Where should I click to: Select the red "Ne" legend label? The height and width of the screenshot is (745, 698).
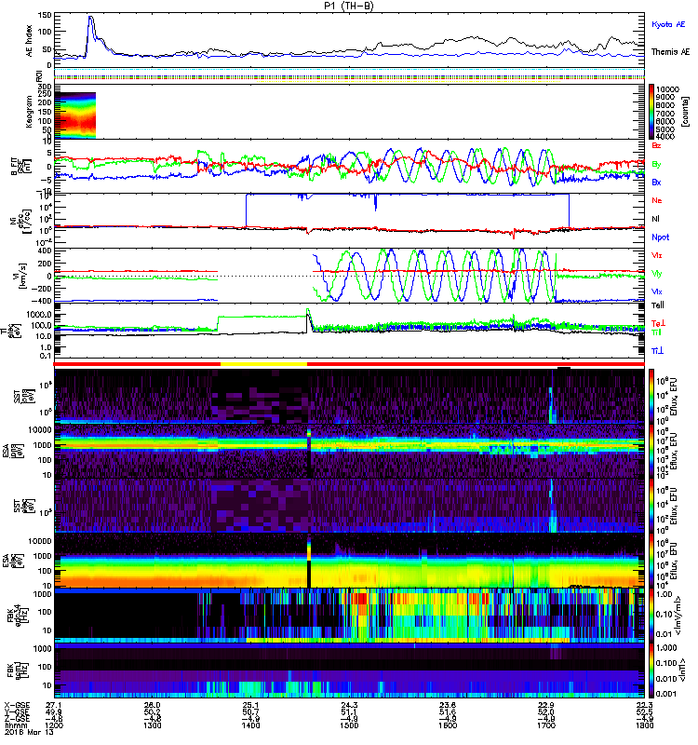(x=656, y=200)
